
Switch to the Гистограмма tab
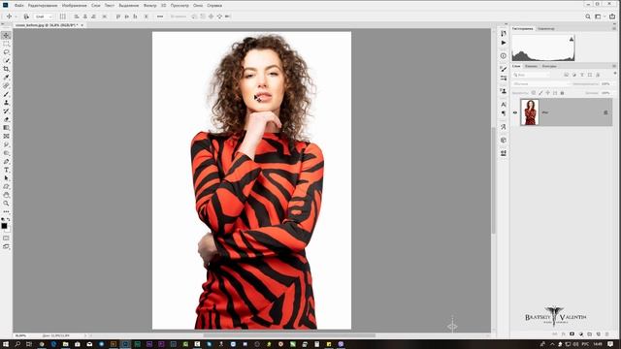pyautogui.click(x=522, y=28)
